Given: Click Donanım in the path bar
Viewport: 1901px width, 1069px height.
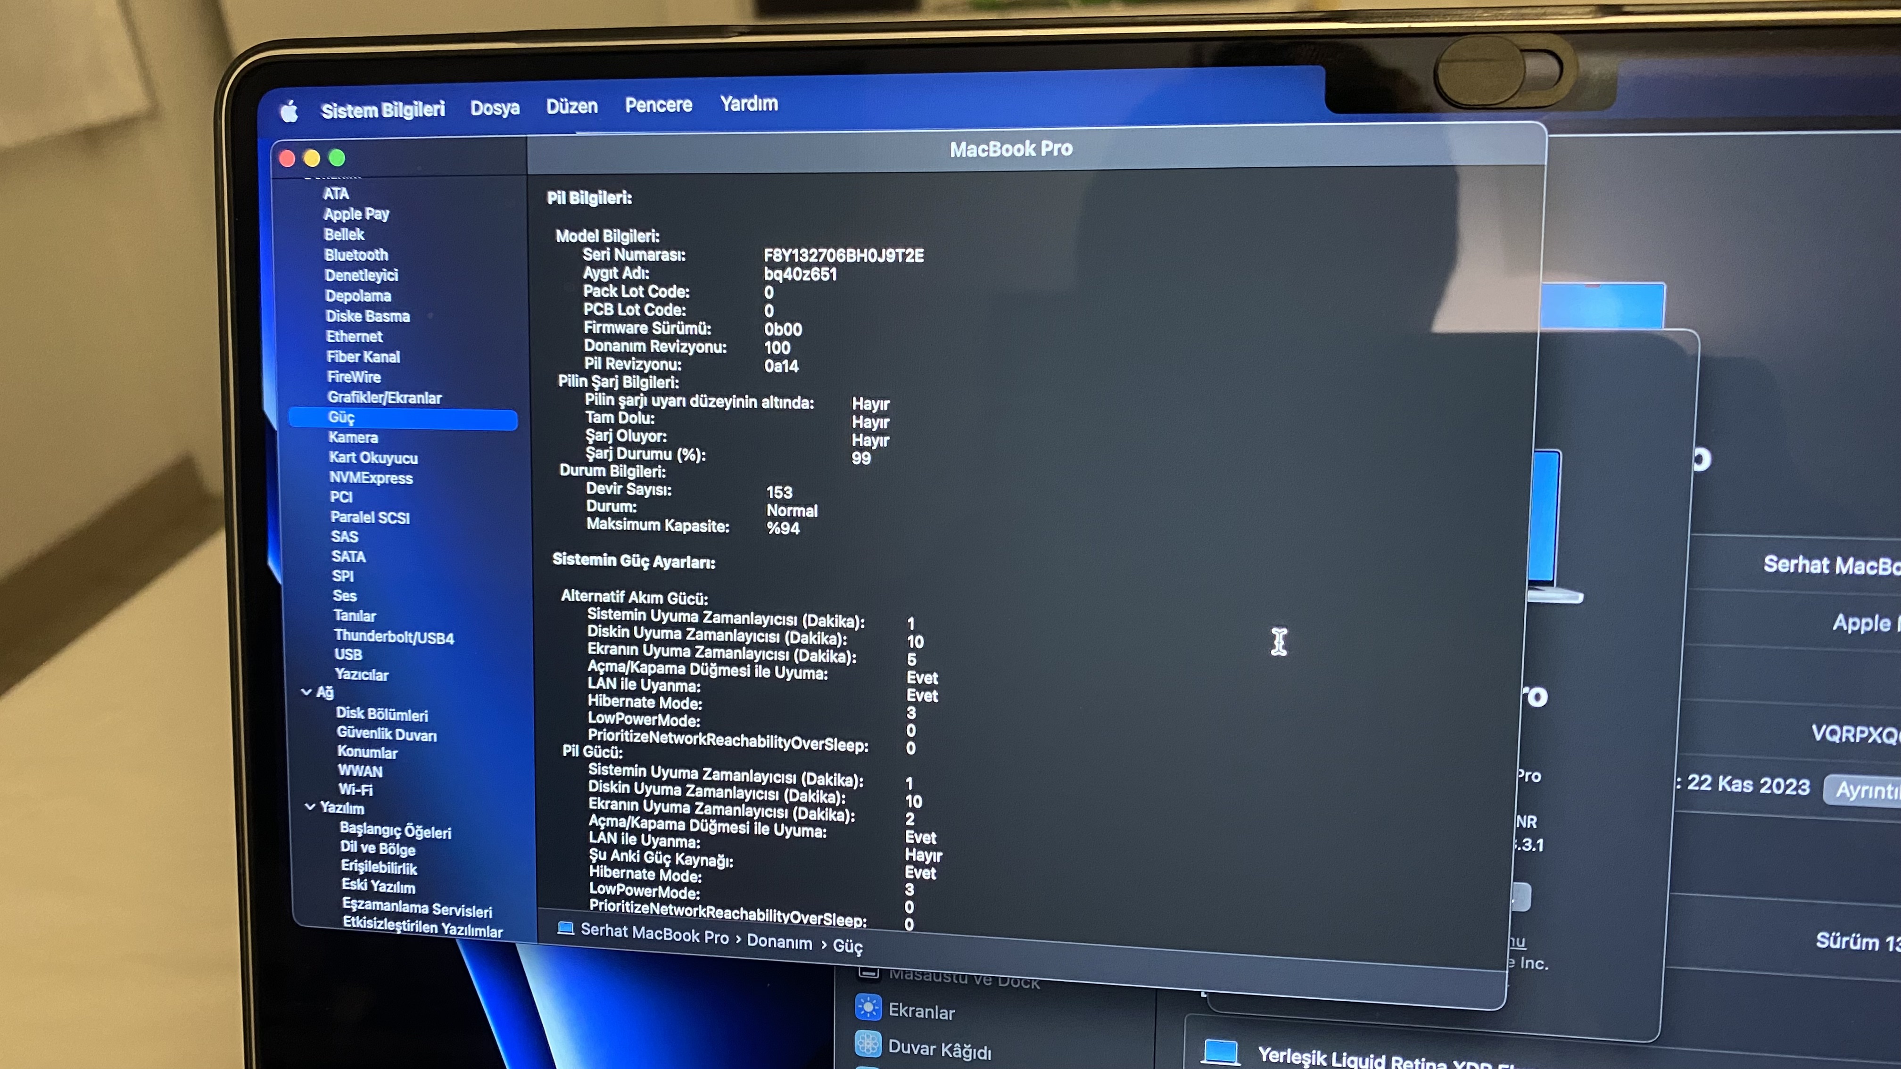Looking at the screenshot, I should (x=779, y=942).
